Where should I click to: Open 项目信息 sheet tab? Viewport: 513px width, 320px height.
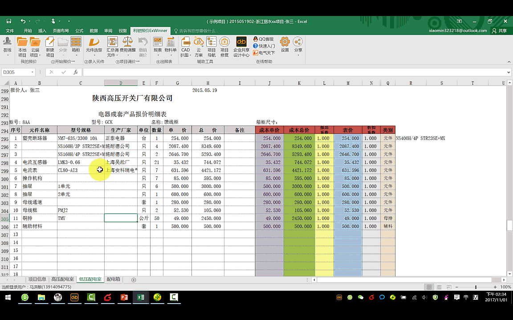(37, 279)
